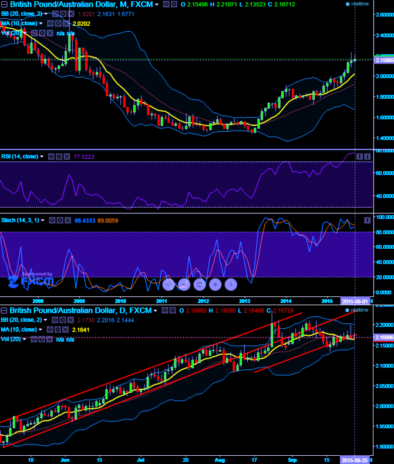
Task: Remove Volume indicator from monthly chart
Action: [x=50, y=33]
